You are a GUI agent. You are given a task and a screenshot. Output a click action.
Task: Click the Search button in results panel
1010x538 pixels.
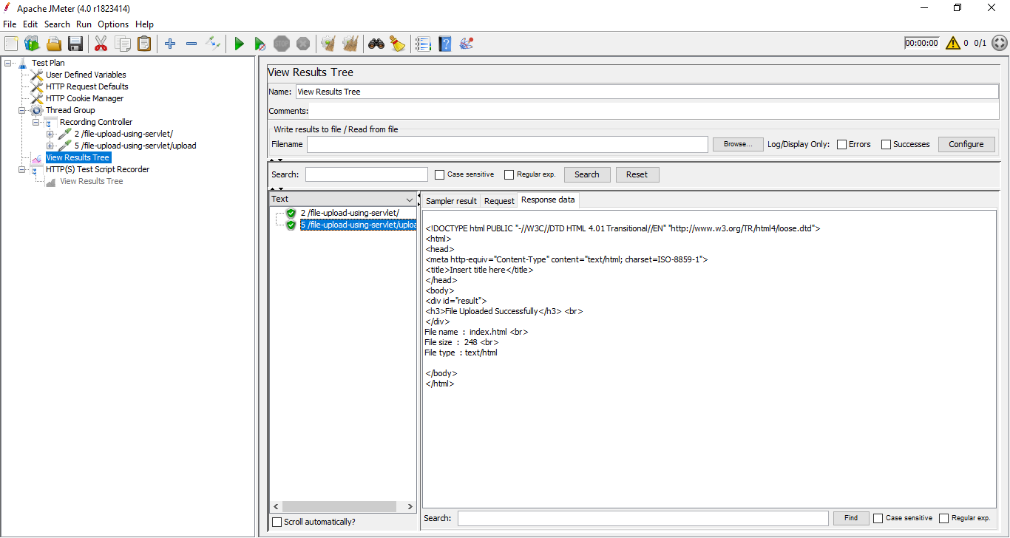pos(587,174)
